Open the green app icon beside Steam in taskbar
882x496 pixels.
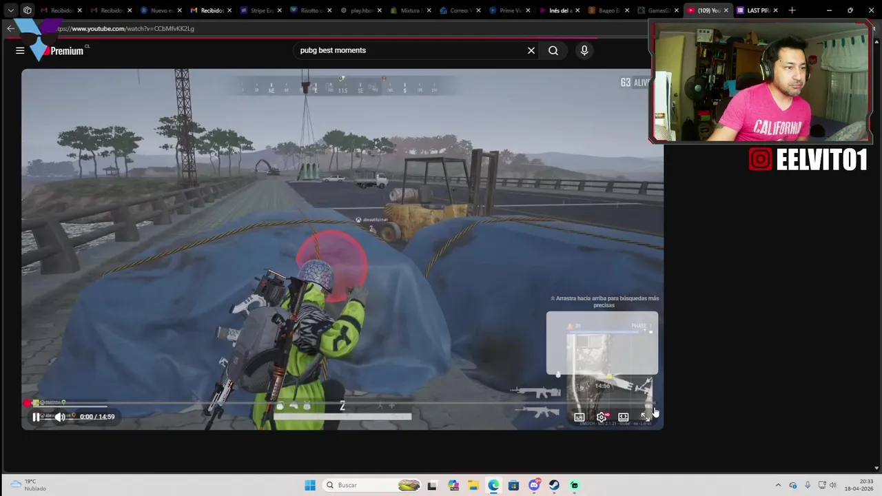click(x=575, y=485)
